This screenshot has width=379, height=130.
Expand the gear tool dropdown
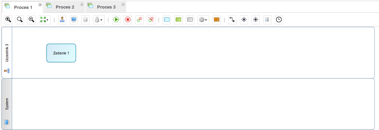(203, 20)
